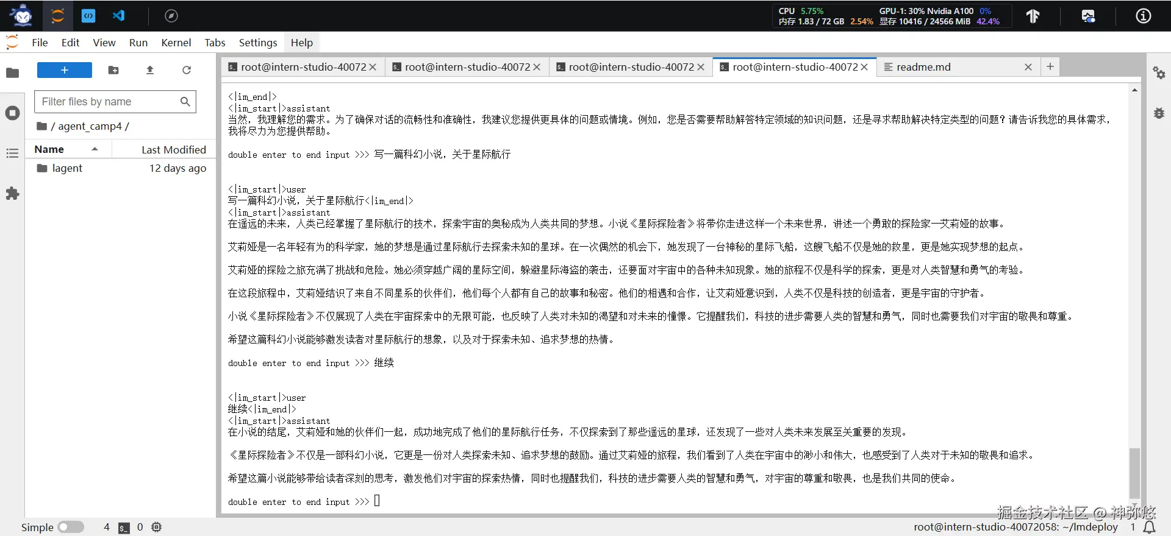Refresh the file browser listing

point(187,70)
